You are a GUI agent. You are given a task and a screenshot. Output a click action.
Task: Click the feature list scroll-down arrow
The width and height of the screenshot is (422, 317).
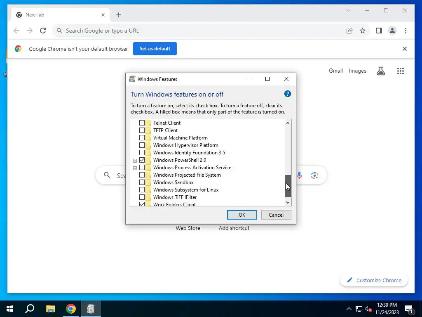tap(288, 202)
